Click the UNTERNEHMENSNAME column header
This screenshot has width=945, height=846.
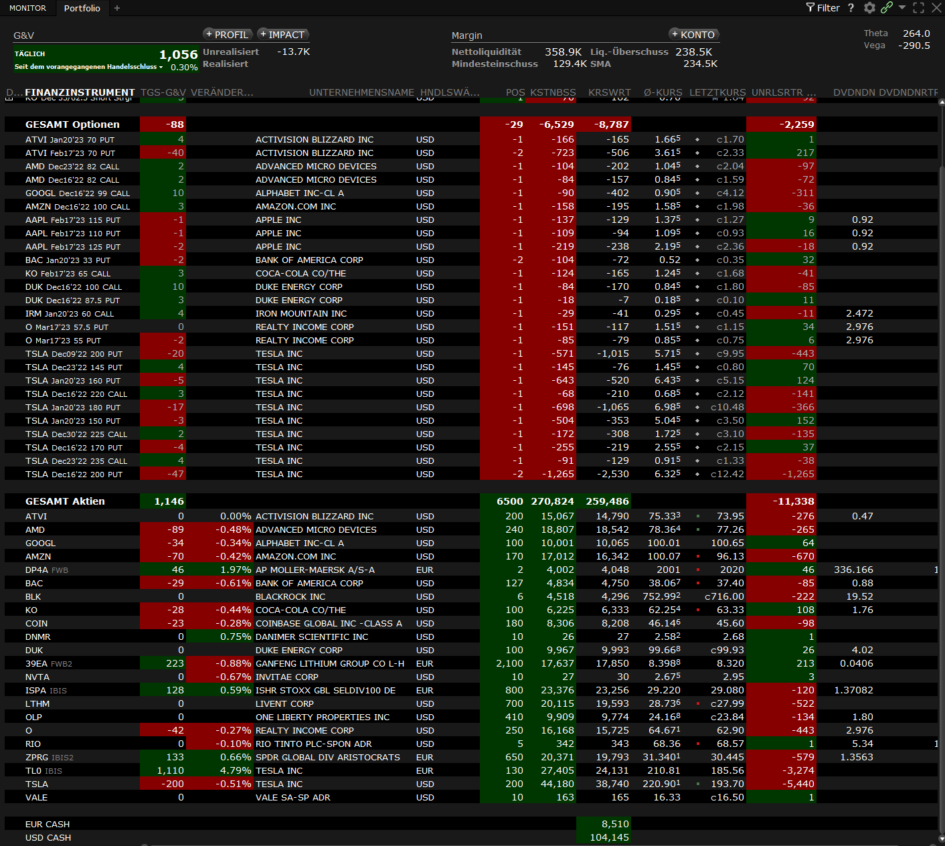tap(361, 92)
